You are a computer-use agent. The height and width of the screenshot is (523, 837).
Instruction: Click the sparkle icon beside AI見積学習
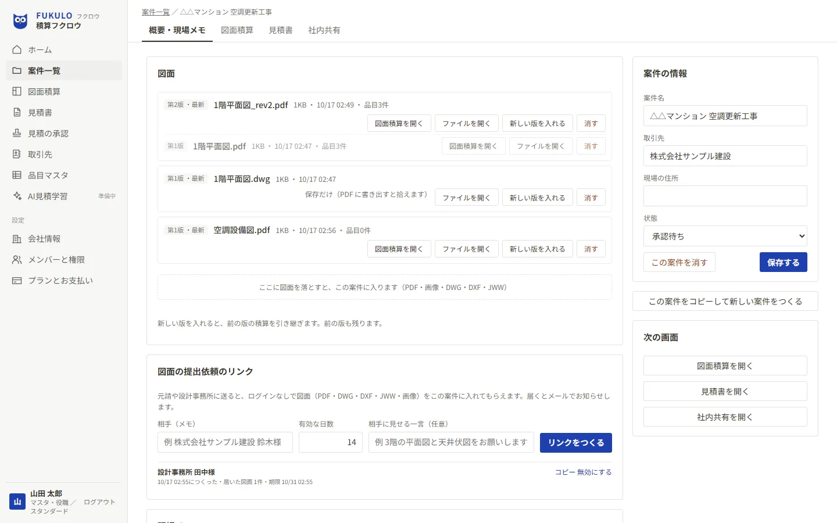click(x=17, y=196)
